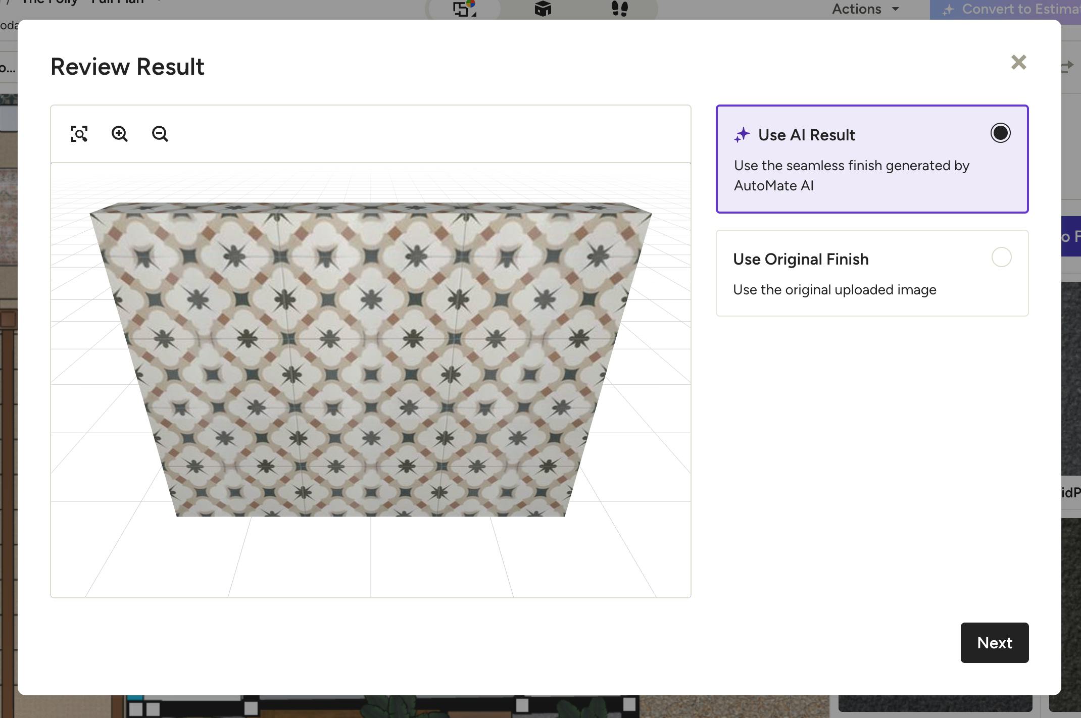Zoom in on the finish preview
This screenshot has height=718, width=1081.
coord(120,134)
